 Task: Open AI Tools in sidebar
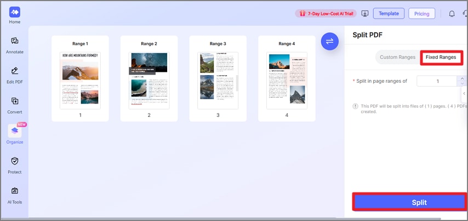pyautogui.click(x=15, y=196)
